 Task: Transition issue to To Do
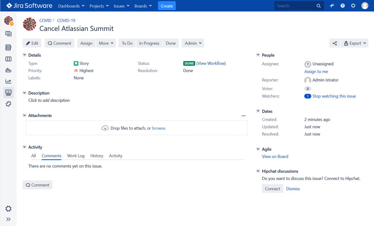(127, 43)
